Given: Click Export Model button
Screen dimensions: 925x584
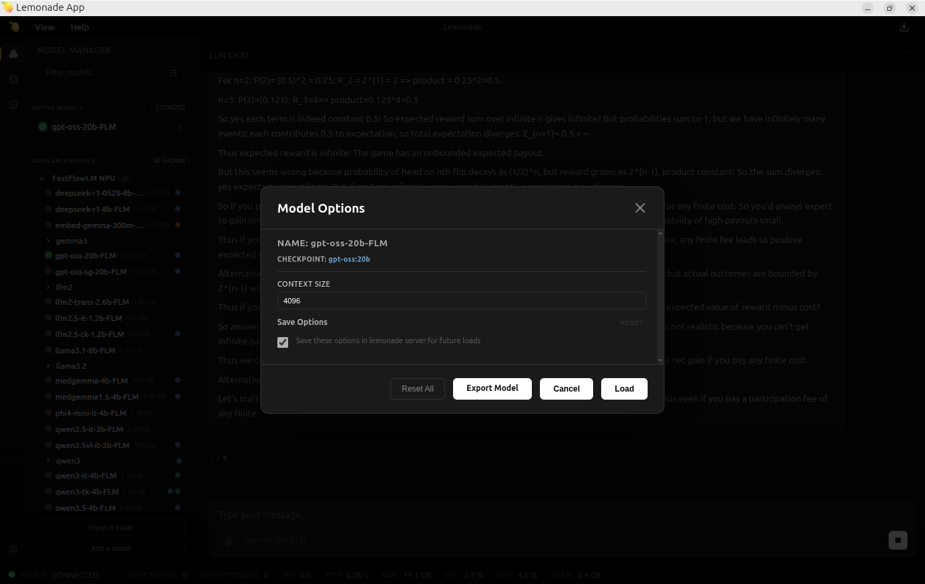Looking at the screenshot, I should [492, 389].
